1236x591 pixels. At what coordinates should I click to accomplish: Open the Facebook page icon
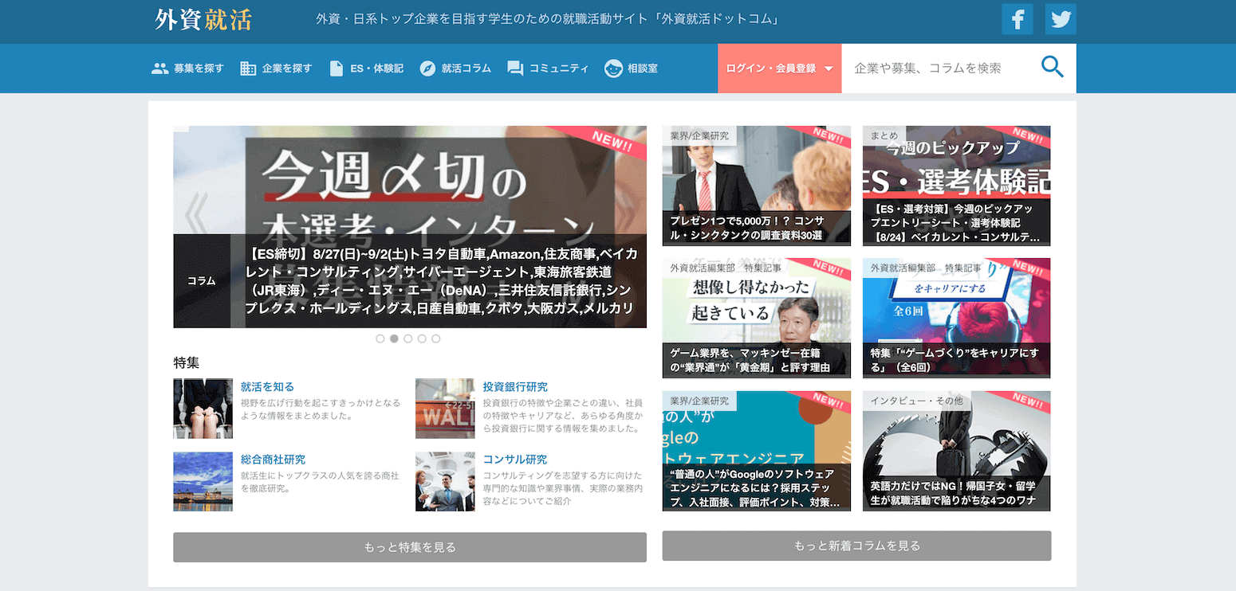[x=1017, y=19]
